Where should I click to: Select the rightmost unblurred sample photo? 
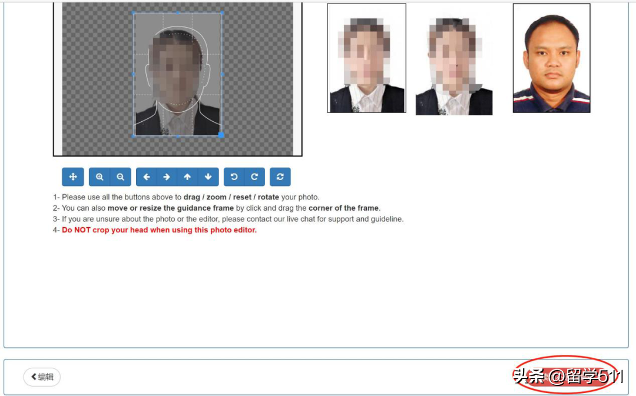point(551,58)
